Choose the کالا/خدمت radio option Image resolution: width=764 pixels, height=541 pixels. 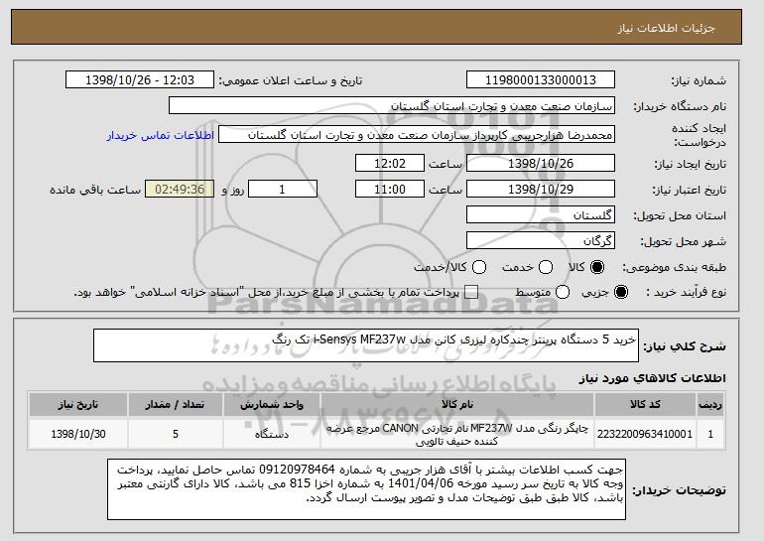click(479, 267)
